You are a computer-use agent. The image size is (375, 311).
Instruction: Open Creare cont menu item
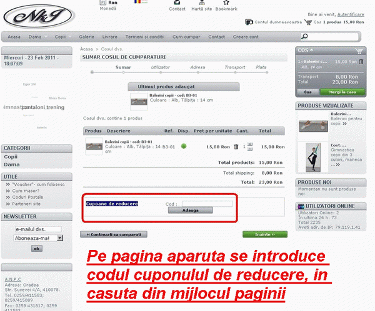coord(246,37)
